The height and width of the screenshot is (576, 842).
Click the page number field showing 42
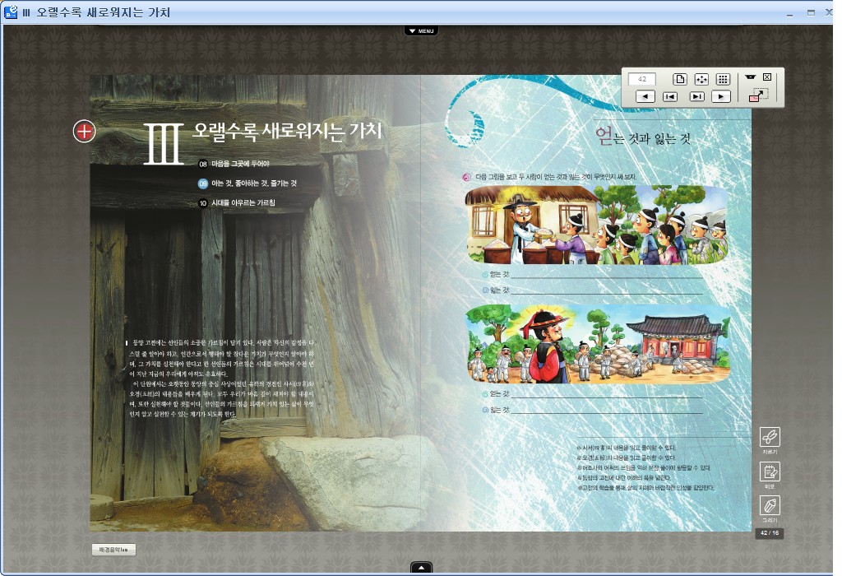tap(642, 80)
